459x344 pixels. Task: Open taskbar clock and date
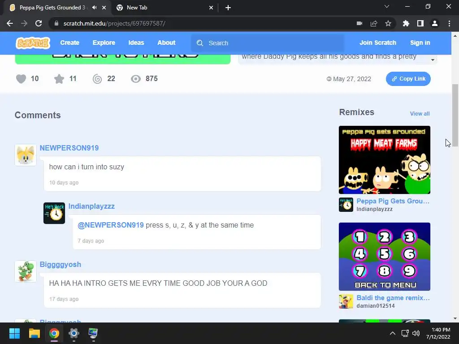[438, 333]
